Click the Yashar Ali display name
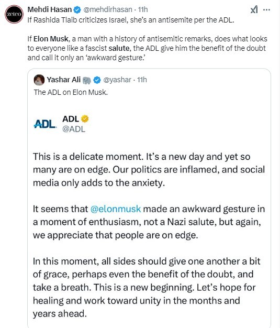The image size is (280, 328). pos(63,80)
